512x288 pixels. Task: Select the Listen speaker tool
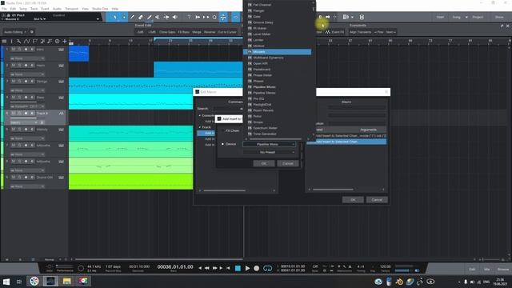(175, 17)
